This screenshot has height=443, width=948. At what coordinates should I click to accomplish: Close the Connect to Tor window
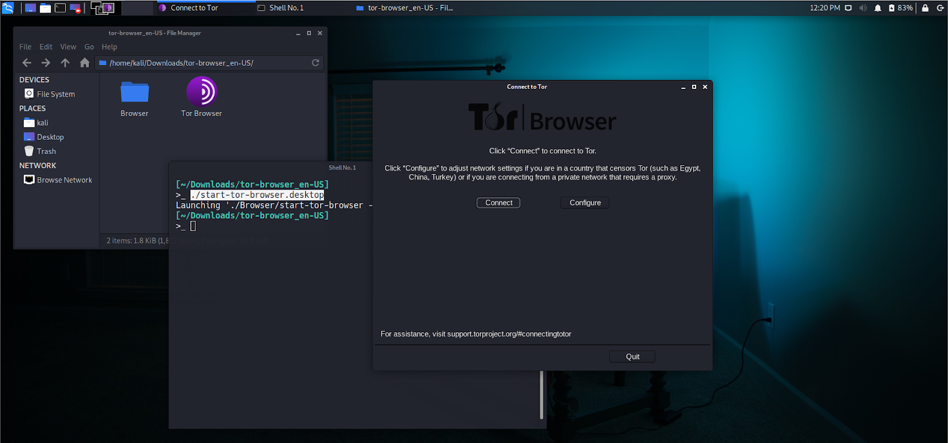[705, 87]
